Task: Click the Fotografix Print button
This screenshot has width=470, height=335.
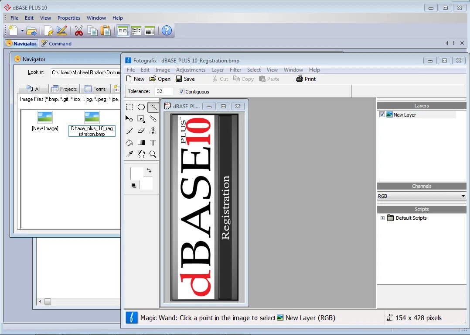Action: pyautogui.click(x=306, y=79)
